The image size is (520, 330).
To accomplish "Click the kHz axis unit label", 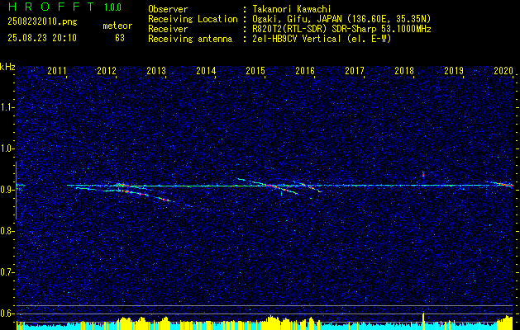I will click(x=7, y=67).
